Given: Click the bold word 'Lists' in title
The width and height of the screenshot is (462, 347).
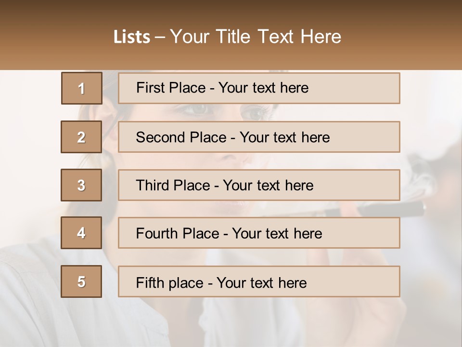Looking at the screenshot, I should click(x=132, y=37).
